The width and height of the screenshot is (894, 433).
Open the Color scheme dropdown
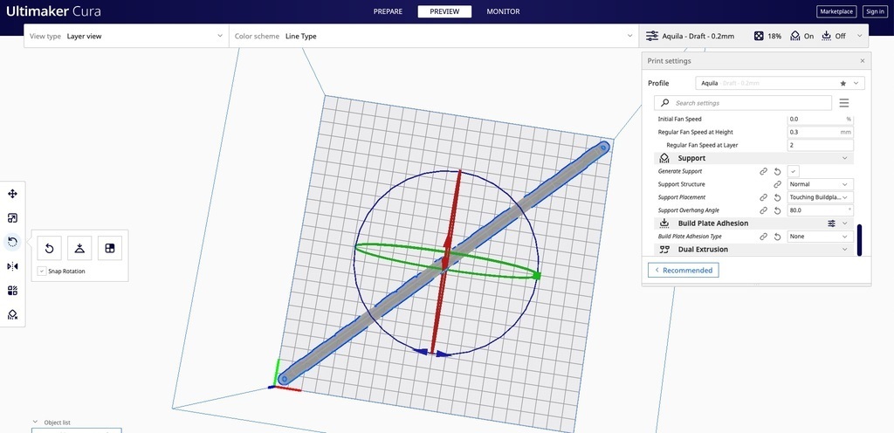click(433, 37)
